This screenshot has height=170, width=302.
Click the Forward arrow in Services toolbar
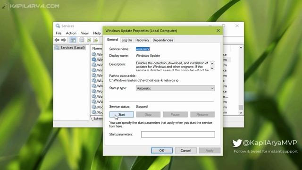(64, 40)
